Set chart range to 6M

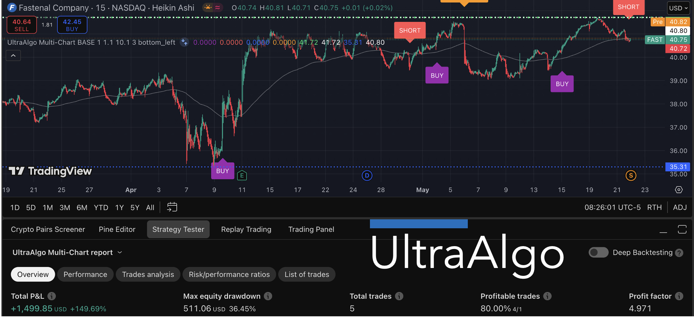coord(82,208)
